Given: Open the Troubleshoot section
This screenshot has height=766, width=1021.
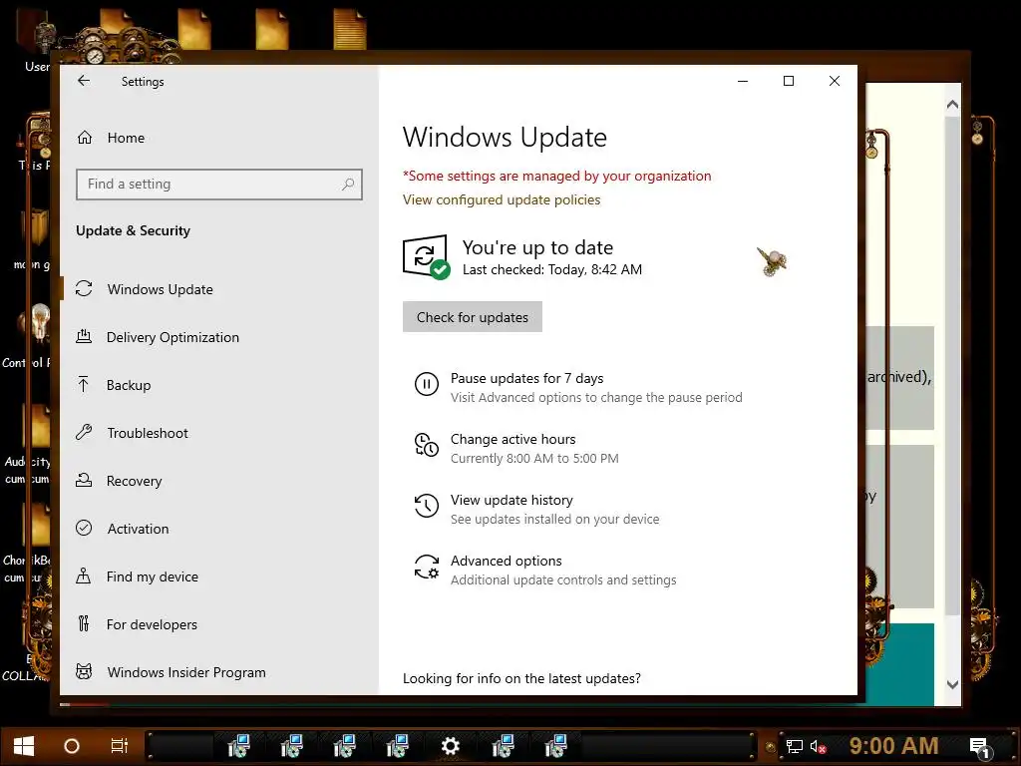Looking at the screenshot, I should [x=218, y=433].
